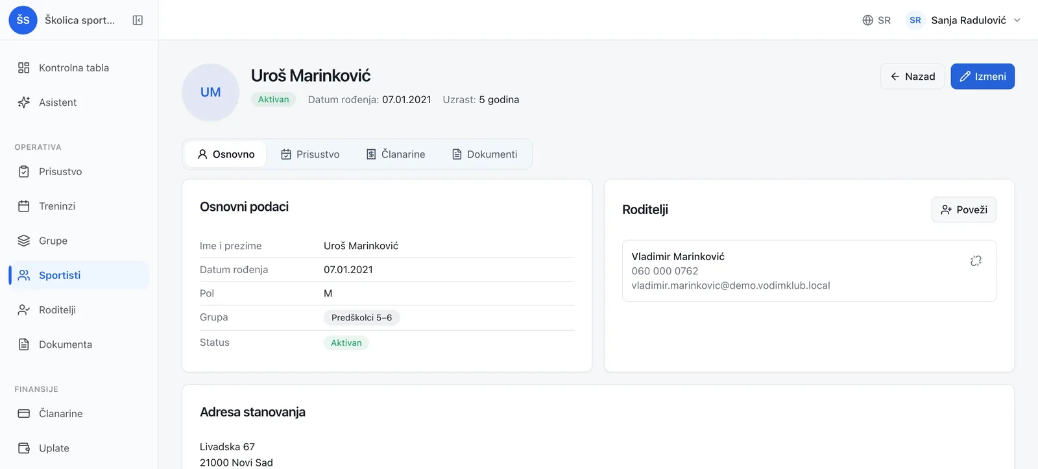This screenshot has width=1038, height=469.
Task: Click the SR user initials avatar
Action: click(915, 20)
